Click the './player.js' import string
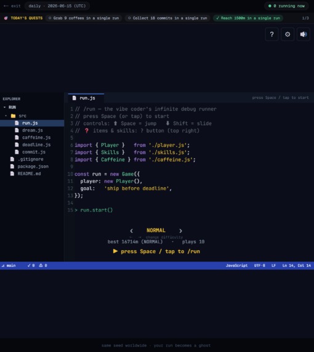The width and height of the screenshot is (314, 352). coord(167,145)
